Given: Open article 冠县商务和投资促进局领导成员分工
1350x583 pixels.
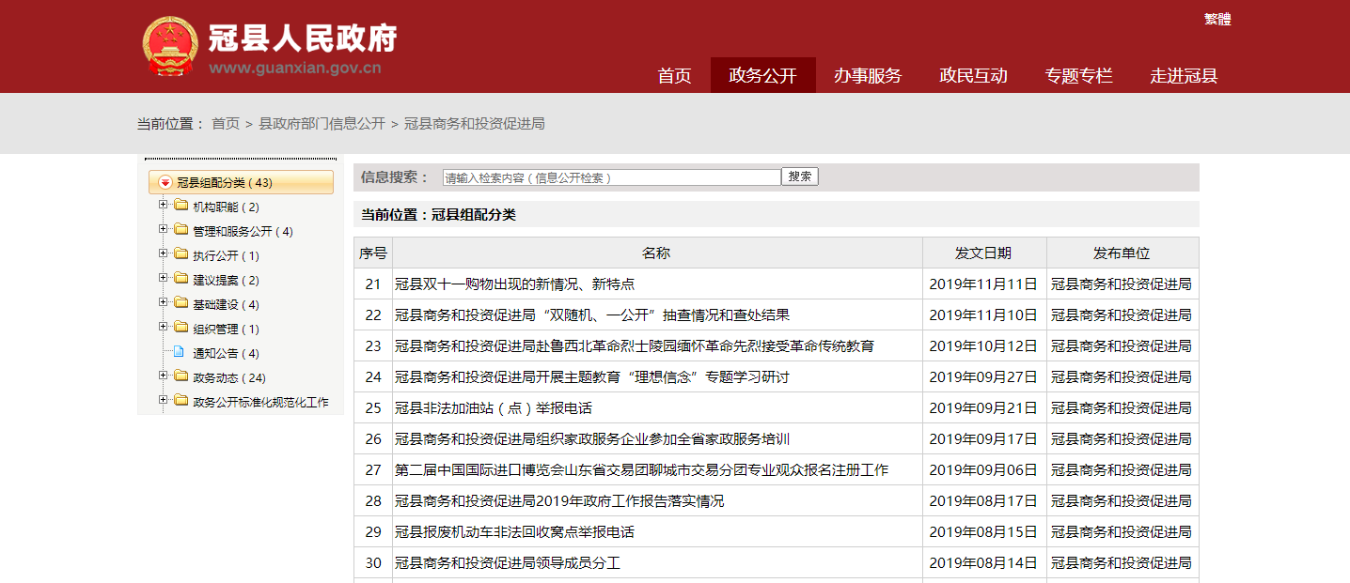Looking at the screenshot, I should tap(508, 563).
